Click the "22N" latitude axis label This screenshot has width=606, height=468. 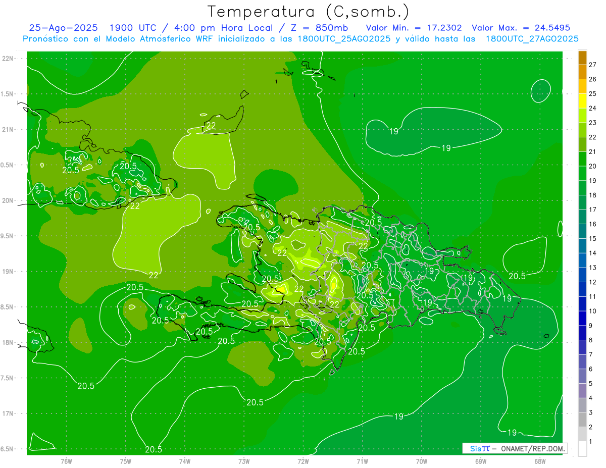point(7,59)
